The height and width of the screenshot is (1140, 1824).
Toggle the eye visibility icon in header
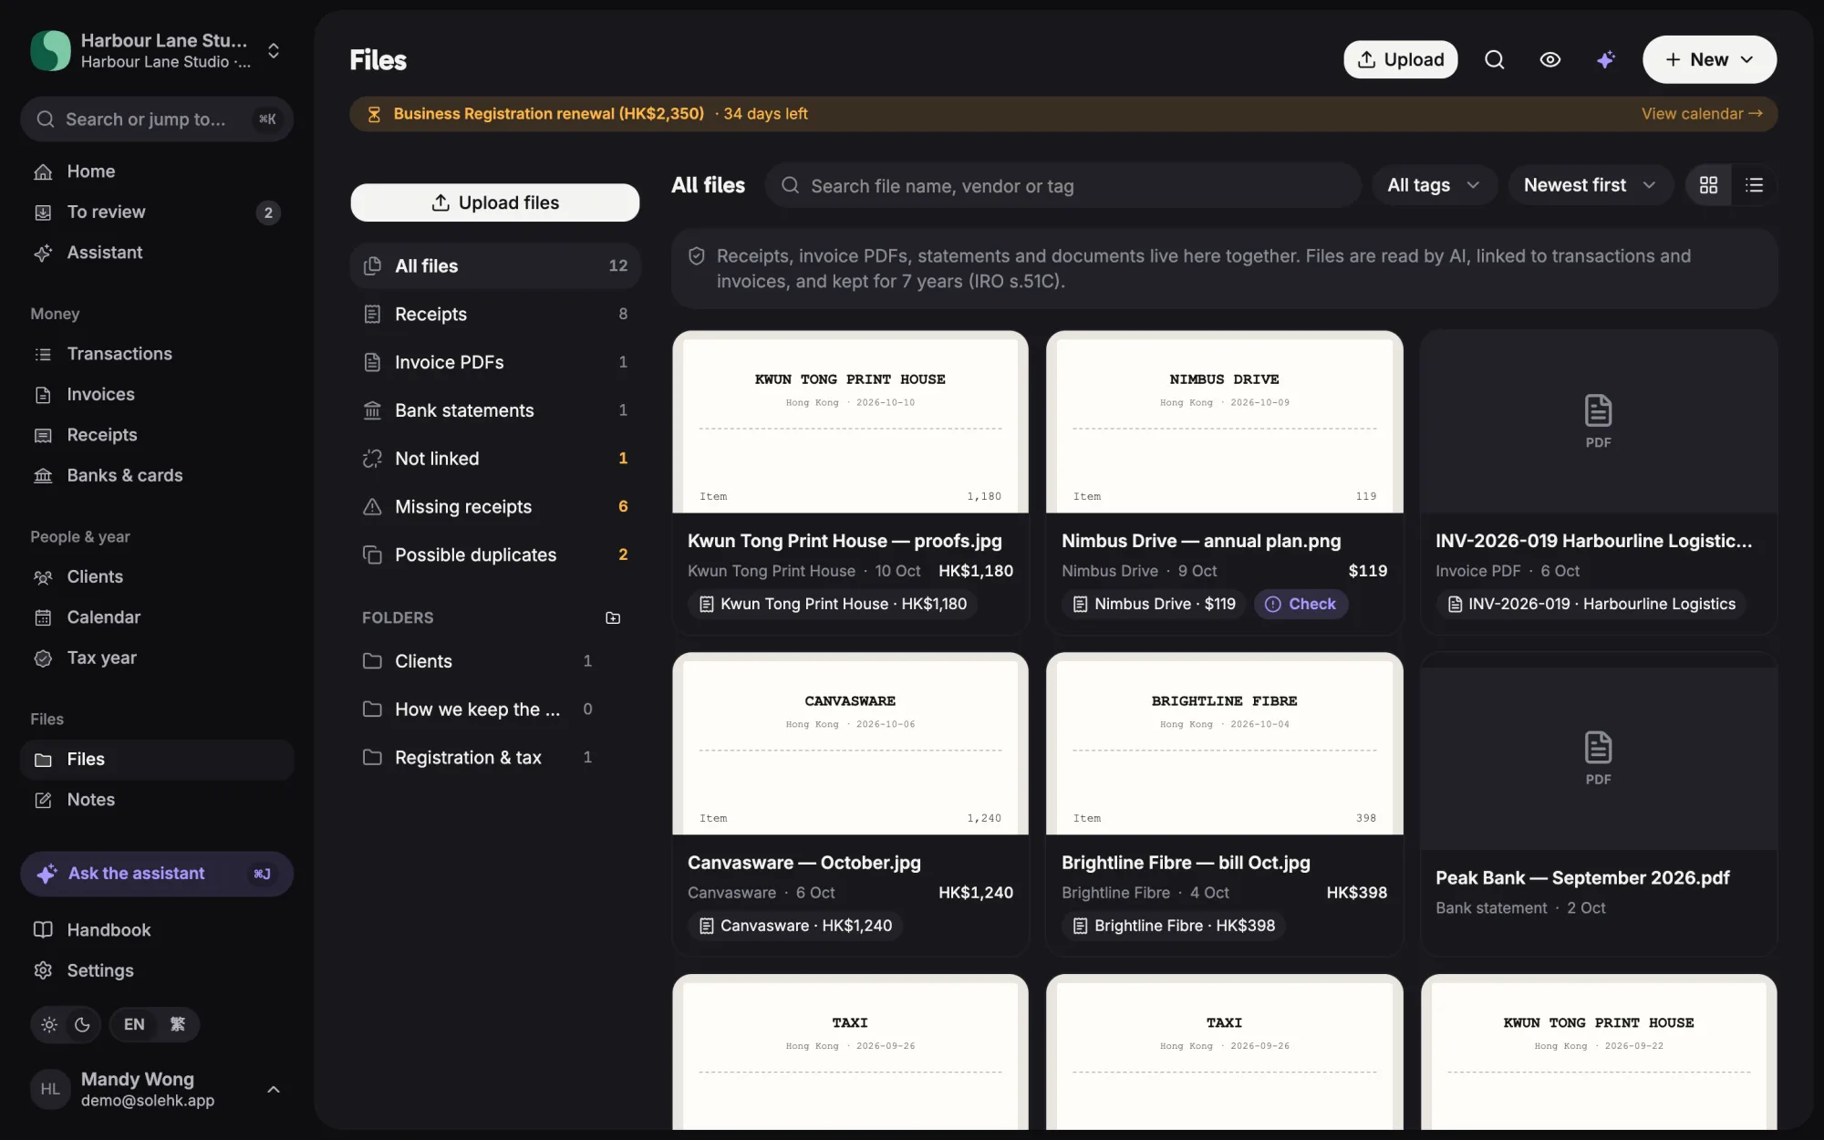click(1549, 59)
